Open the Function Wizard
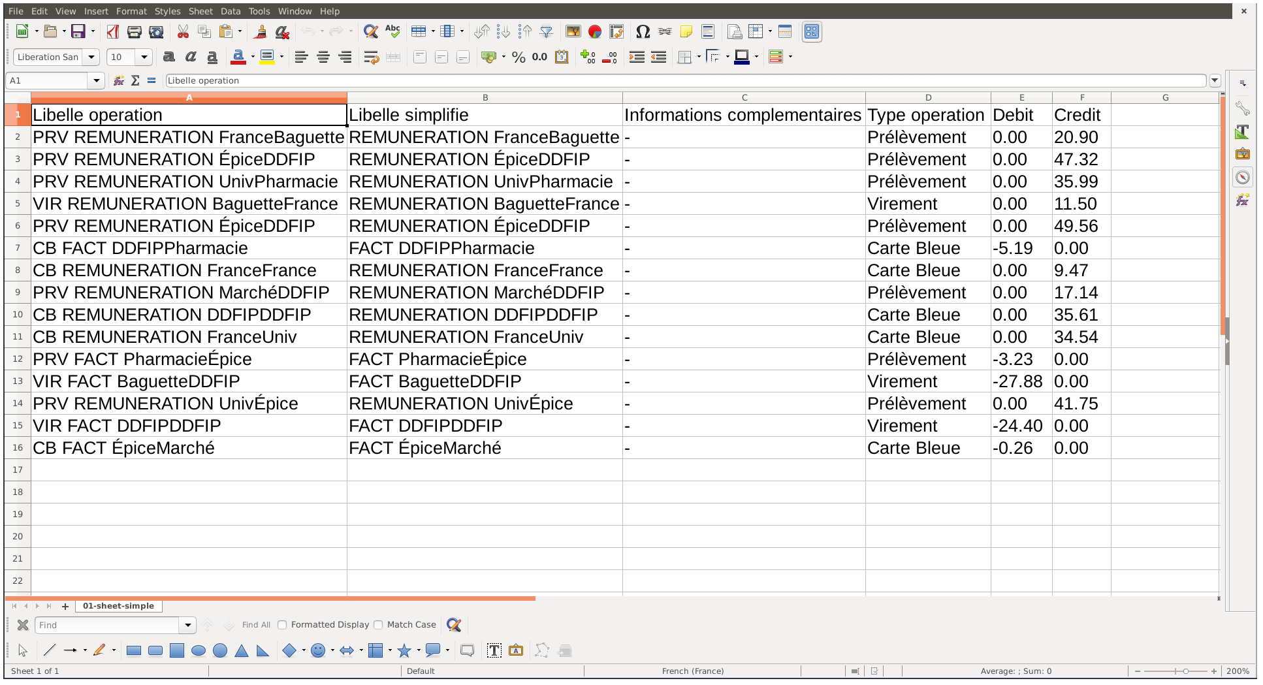 118,80
